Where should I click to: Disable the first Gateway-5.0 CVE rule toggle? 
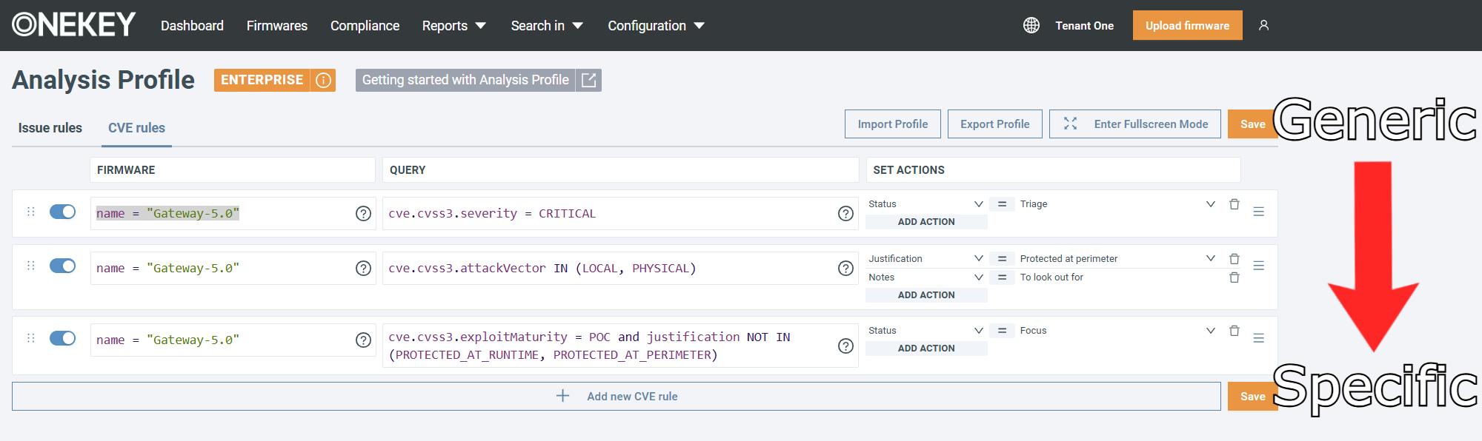pos(63,212)
